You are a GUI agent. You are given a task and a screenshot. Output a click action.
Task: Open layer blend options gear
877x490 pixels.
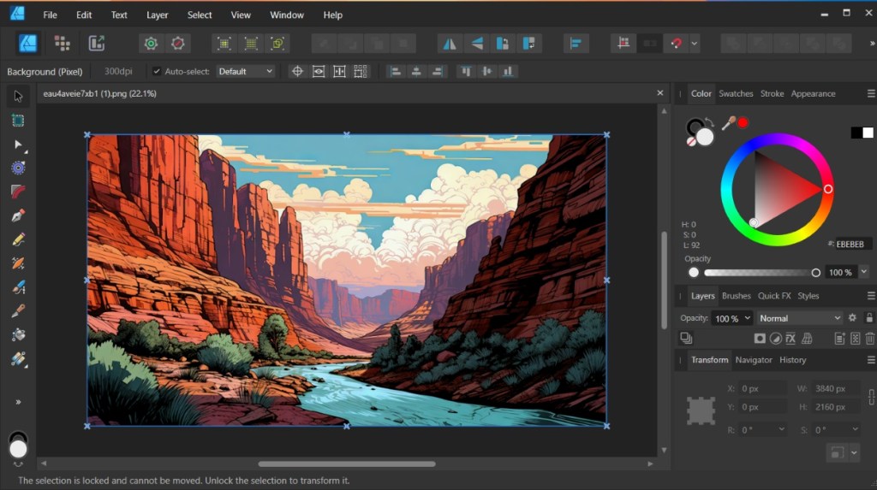(852, 318)
